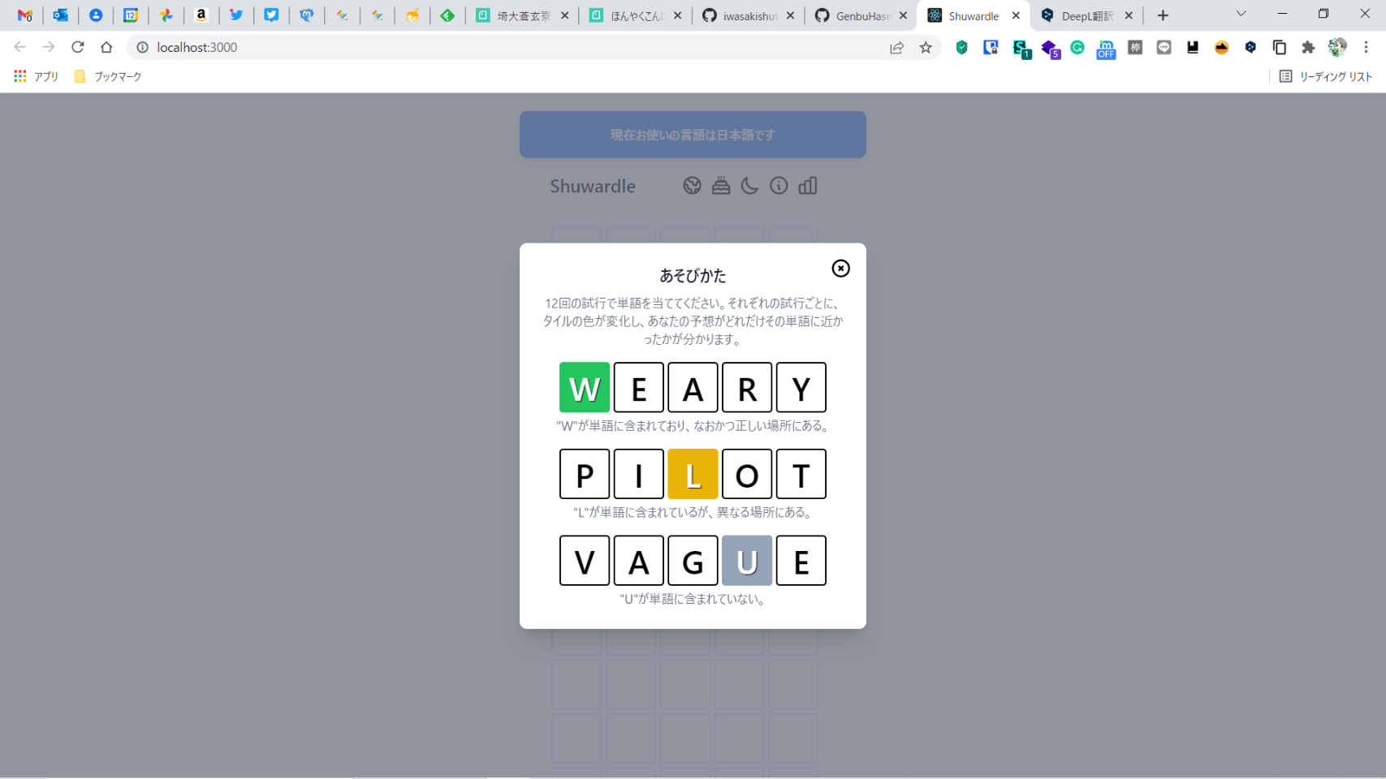
Task: Open the pinned blue Twitter bird tab
Action: [236, 15]
